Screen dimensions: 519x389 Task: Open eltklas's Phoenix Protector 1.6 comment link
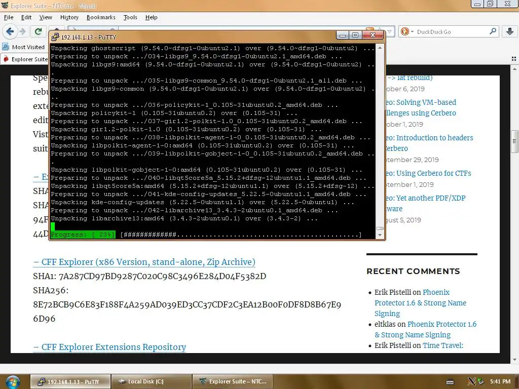pyautogui.click(x=426, y=329)
